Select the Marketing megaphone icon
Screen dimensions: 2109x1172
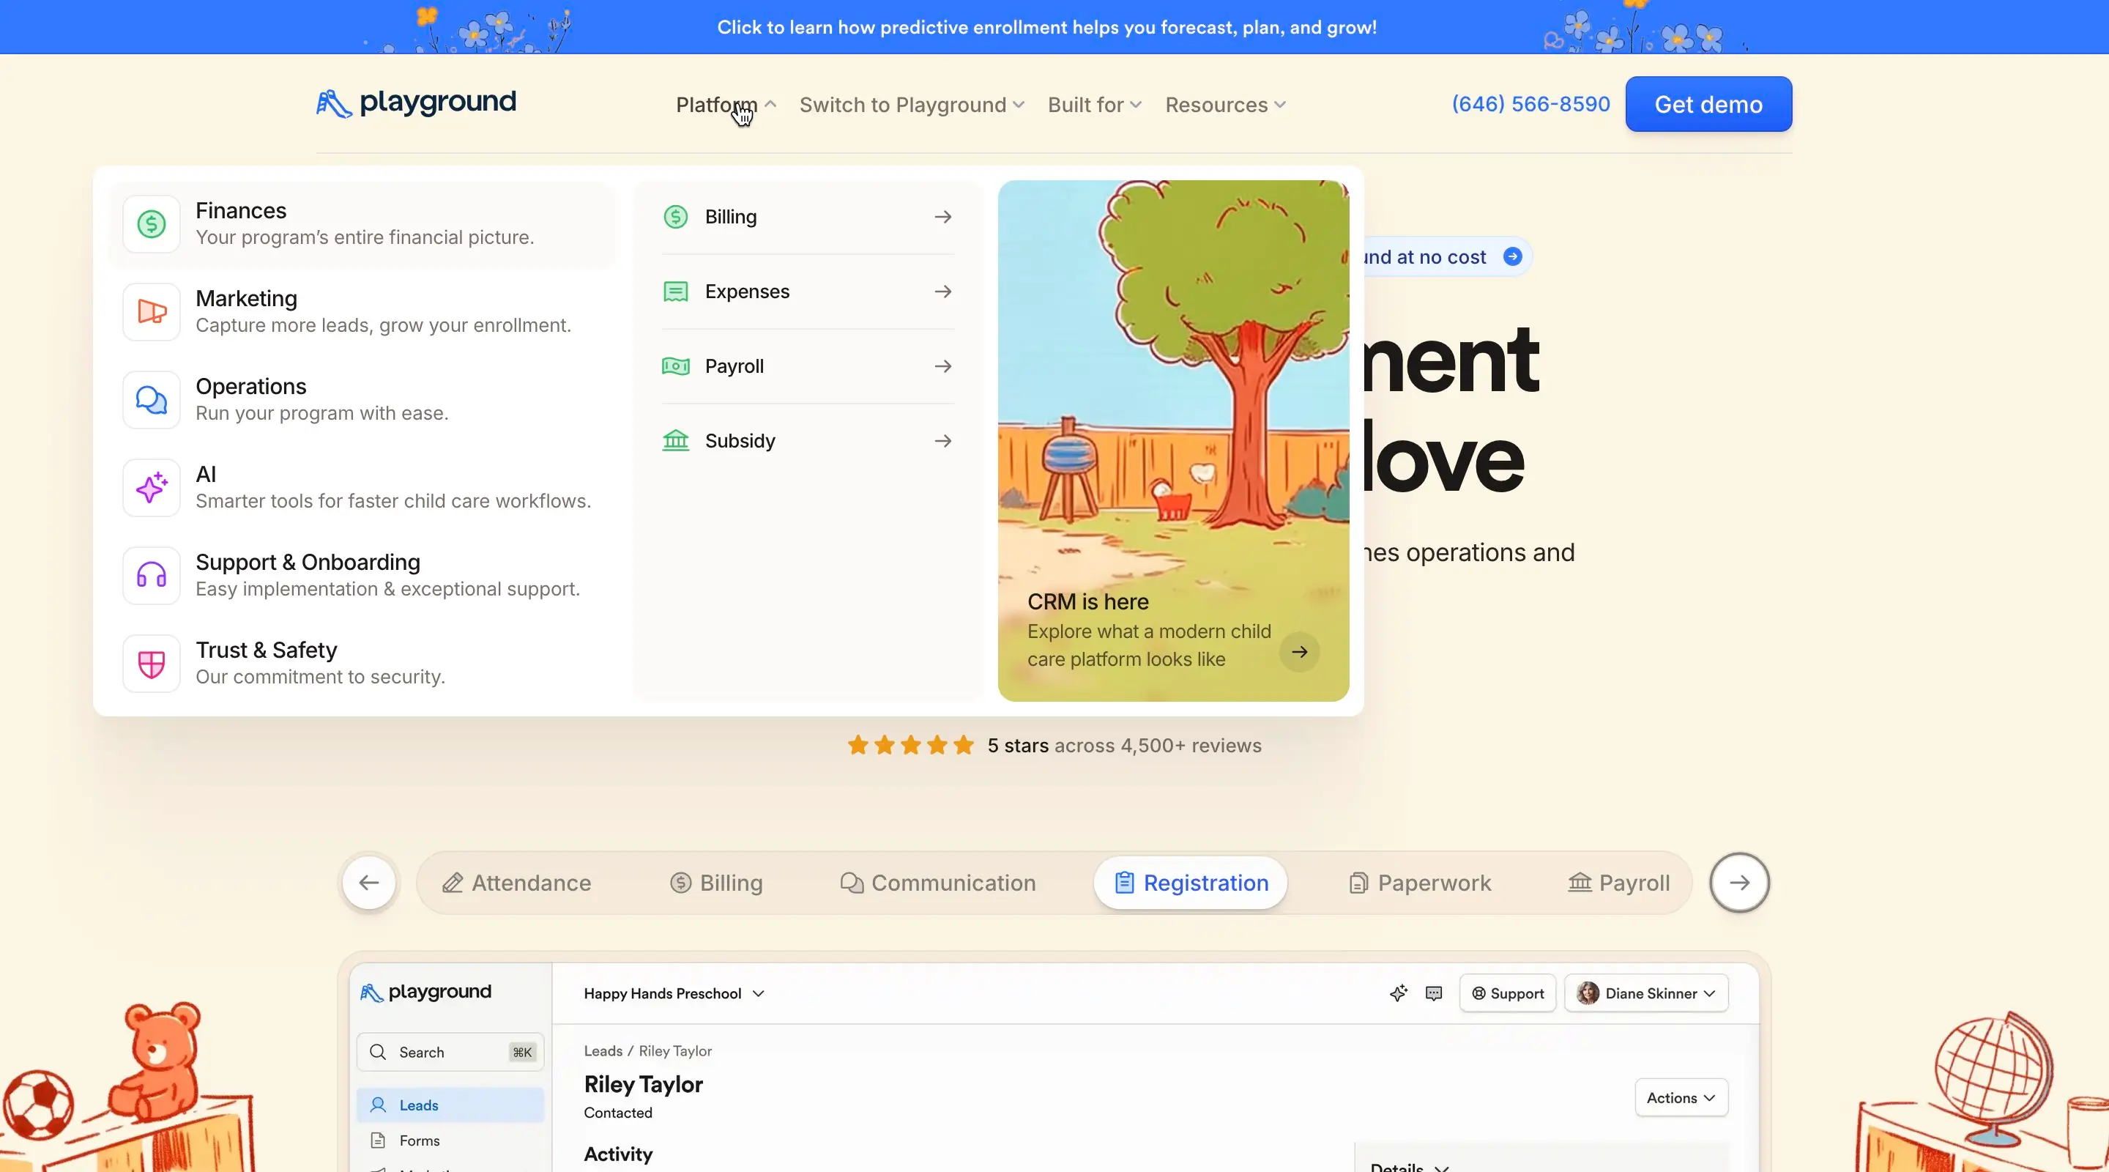click(152, 312)
